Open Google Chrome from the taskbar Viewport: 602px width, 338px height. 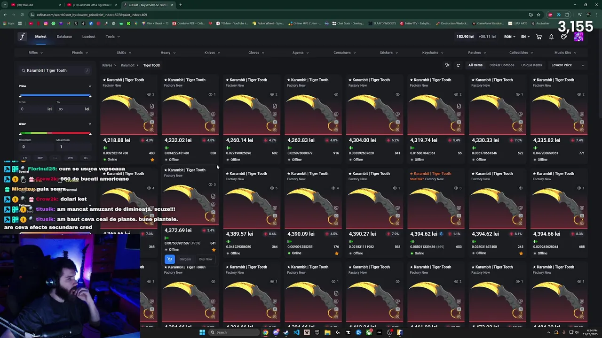point(266,332)
